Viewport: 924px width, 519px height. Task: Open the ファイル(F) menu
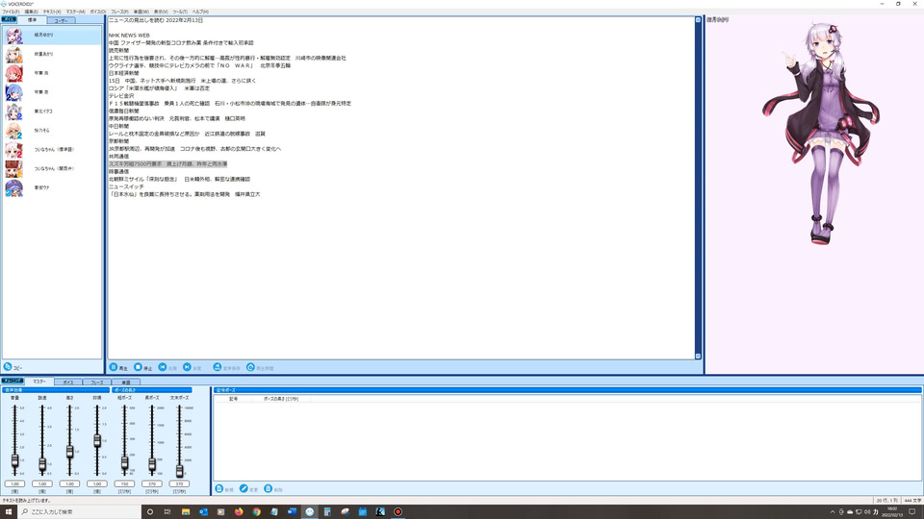point(11,12)
